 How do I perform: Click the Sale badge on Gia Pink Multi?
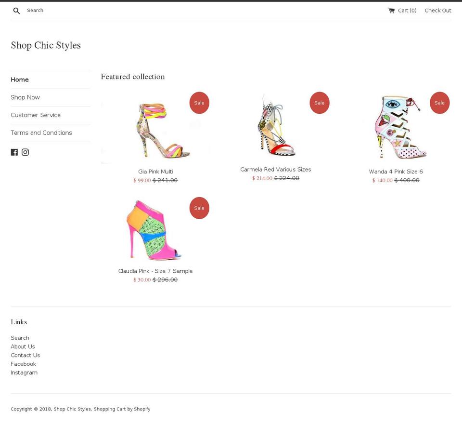199,103
